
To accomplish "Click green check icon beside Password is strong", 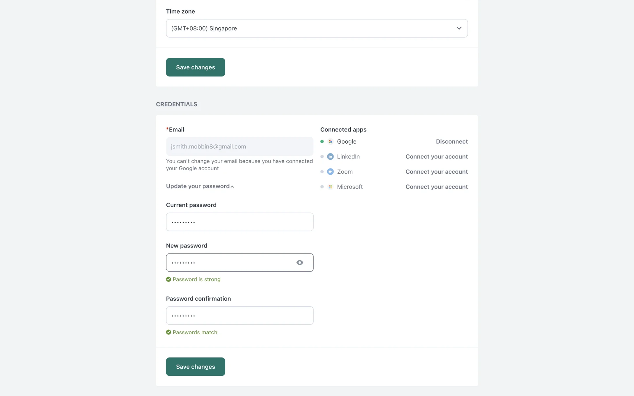I will 168,279.
